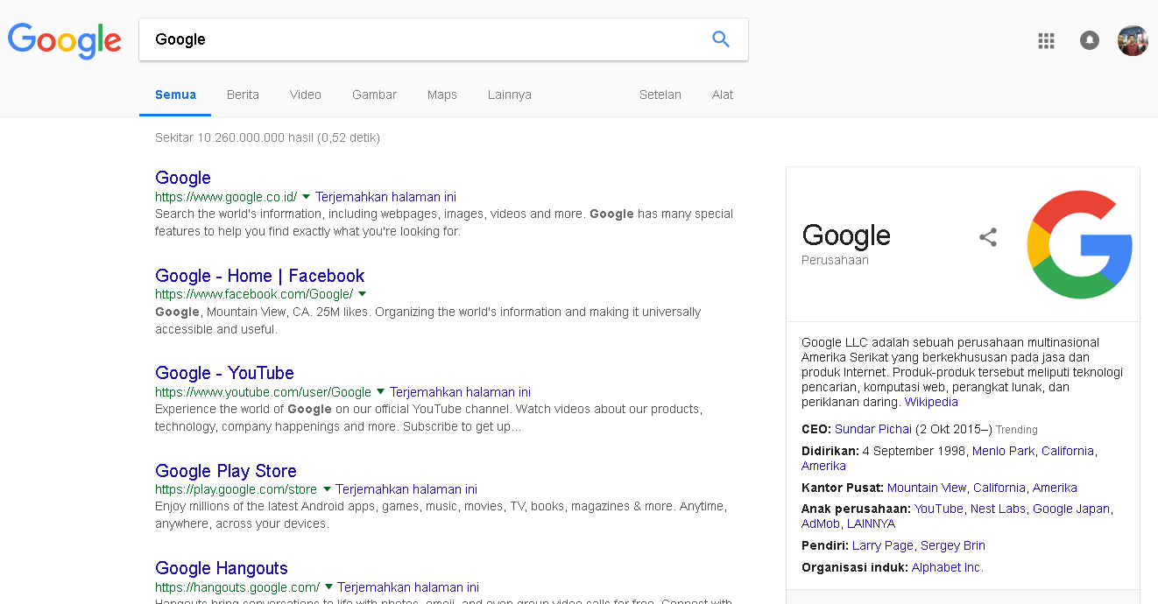1158x604 pixels.
Task: Click the LAINNYA subsidiaries link
Action: 871,523
